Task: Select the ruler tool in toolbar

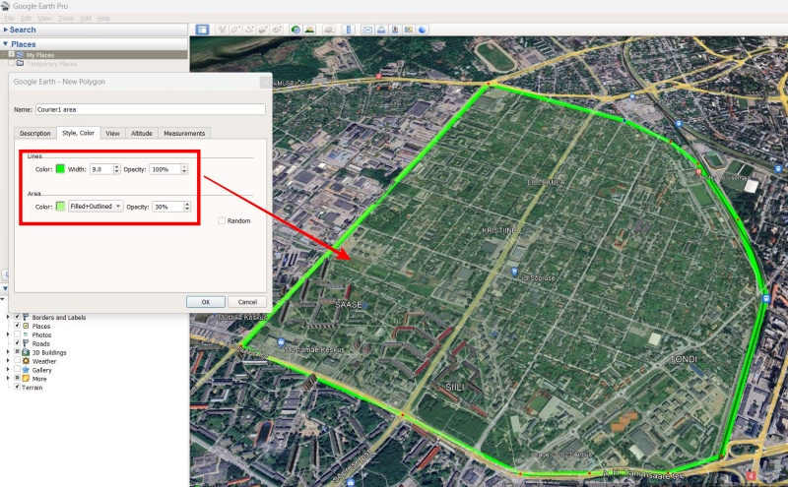Action: (347, 30)
